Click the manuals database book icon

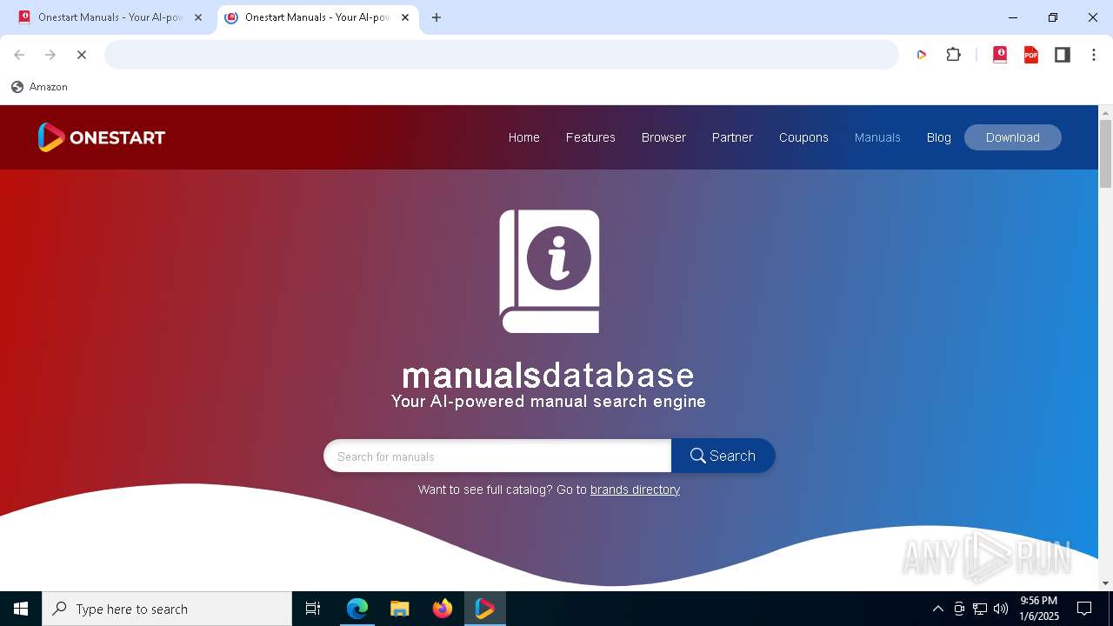click(549, 271)
